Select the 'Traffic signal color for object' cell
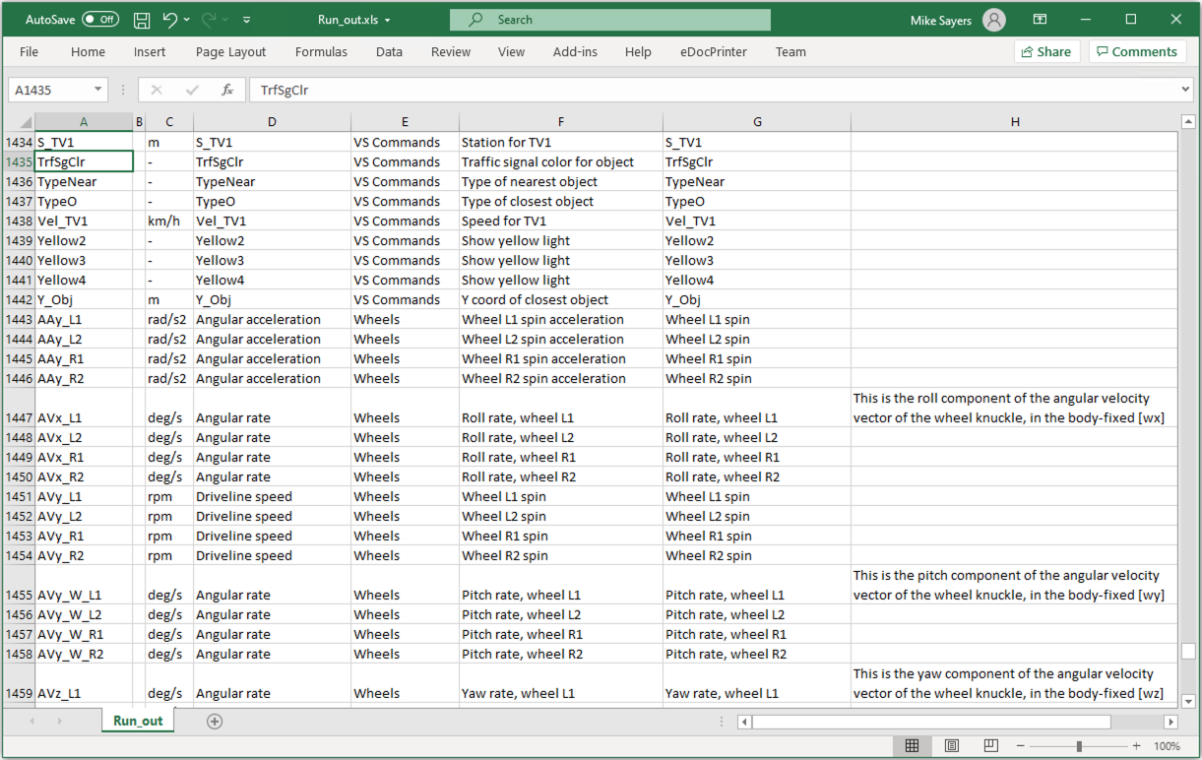 click(561, 161)
